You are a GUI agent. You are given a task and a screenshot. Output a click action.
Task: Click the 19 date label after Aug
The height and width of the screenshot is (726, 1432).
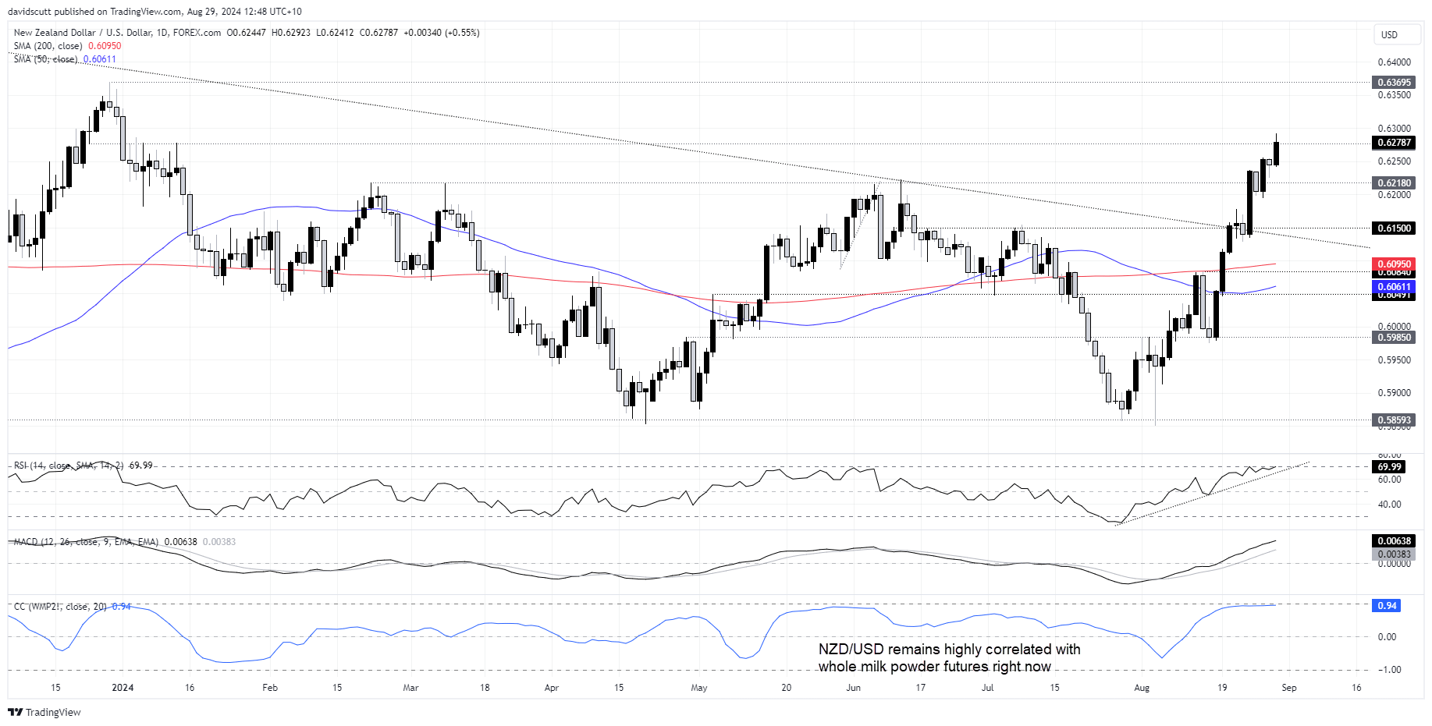pos(1222,688)
